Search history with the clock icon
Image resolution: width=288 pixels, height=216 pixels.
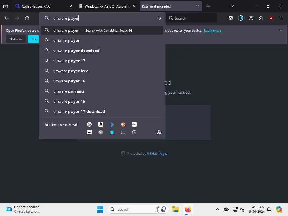pyautogui.click(x=134, y=132)
